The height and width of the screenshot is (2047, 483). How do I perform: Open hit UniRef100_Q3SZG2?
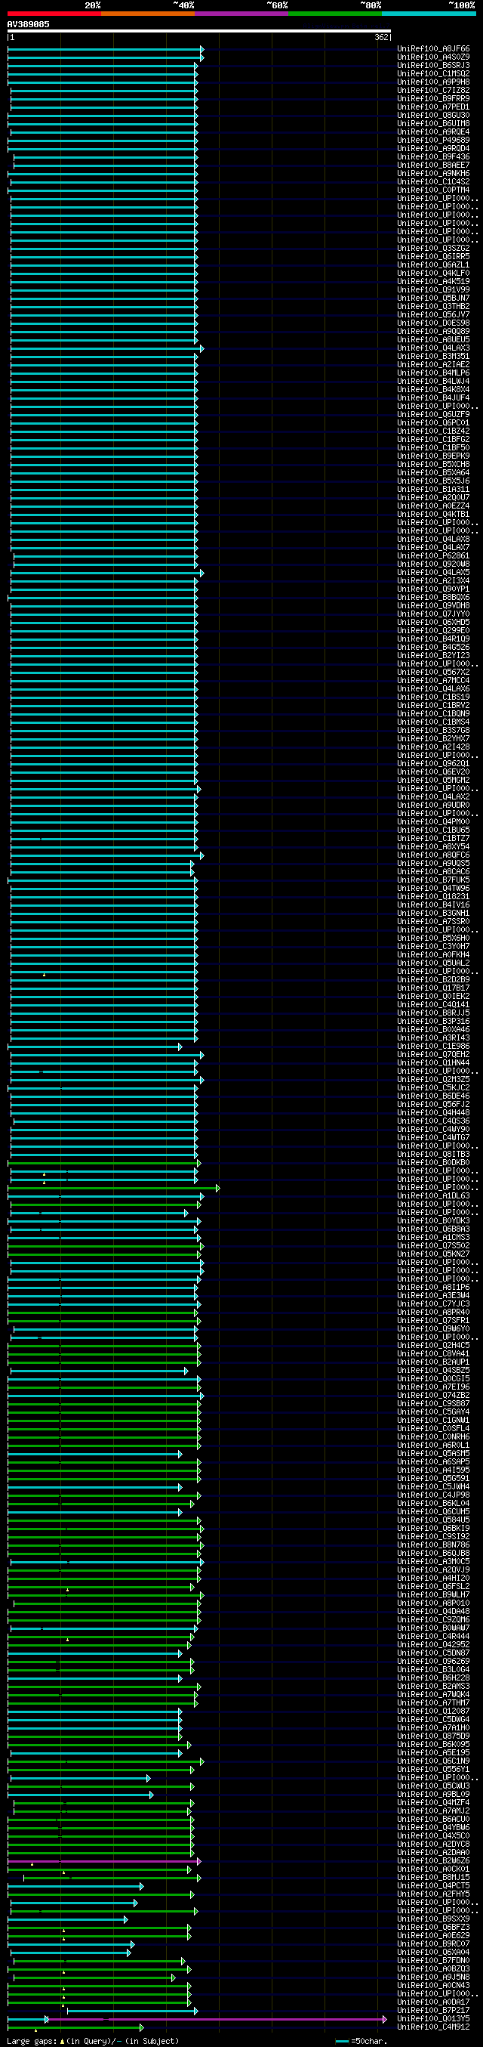tap(433, 248)
